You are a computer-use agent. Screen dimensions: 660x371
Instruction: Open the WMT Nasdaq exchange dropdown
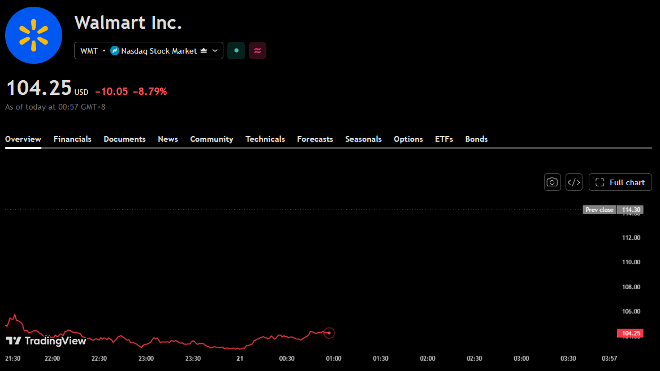(x=149, y=50)
